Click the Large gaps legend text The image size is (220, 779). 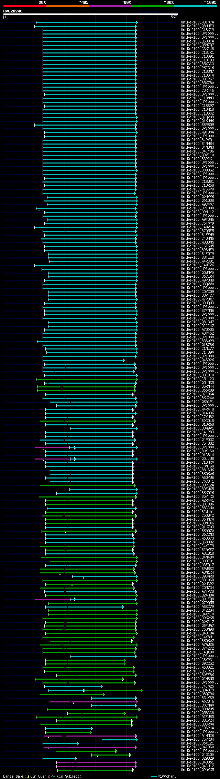point(42,776)
